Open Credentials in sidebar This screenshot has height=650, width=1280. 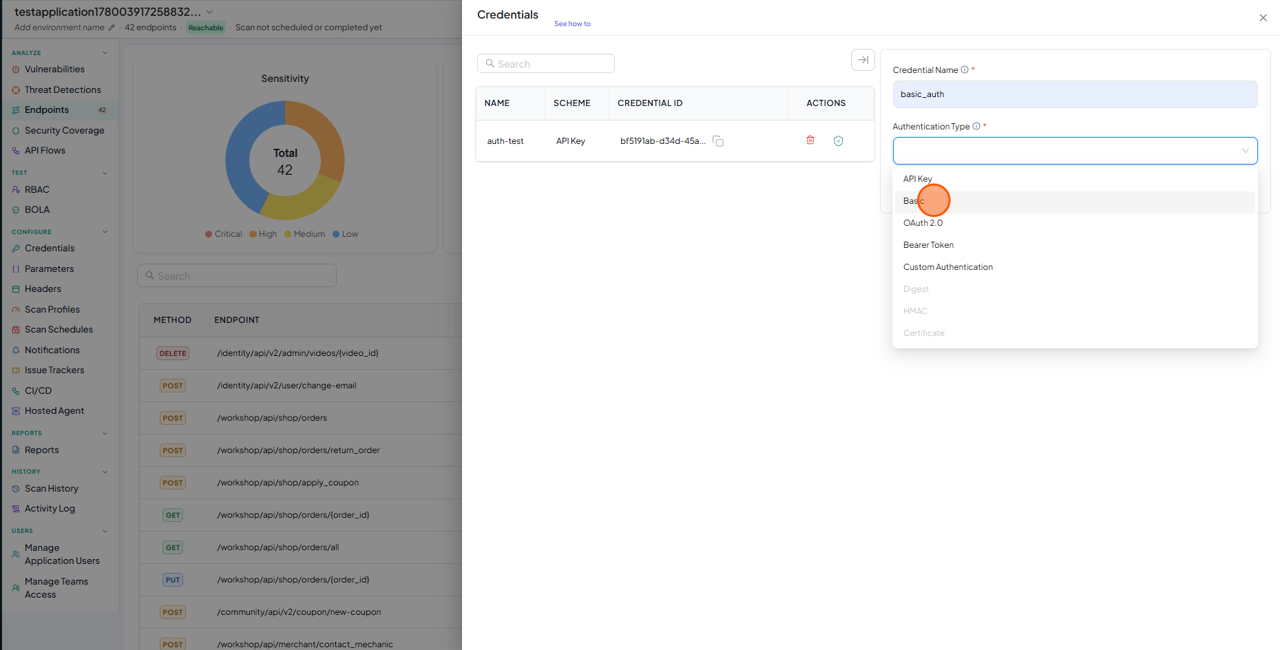coord(50,249)
